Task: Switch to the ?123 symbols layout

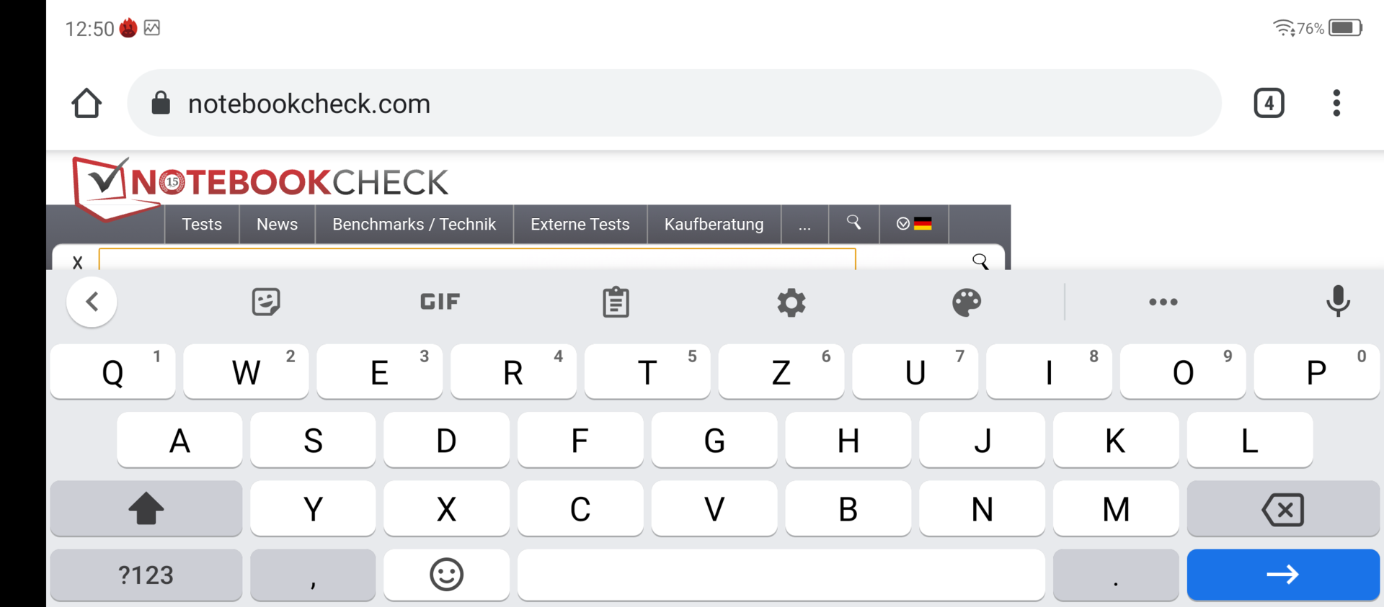Action: (x=146, y=575)
